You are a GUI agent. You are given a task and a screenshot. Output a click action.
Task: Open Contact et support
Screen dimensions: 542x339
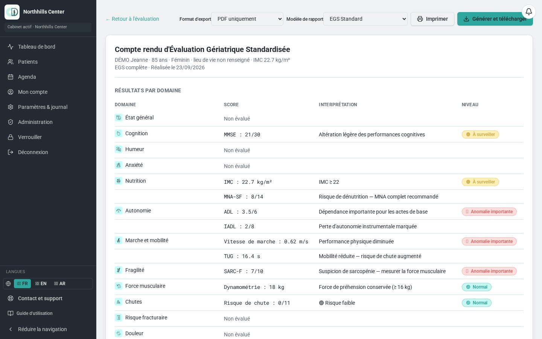coord(48,298)
